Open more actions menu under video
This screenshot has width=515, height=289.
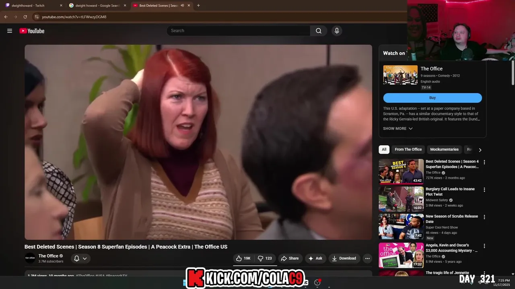[x=367, y=258]
